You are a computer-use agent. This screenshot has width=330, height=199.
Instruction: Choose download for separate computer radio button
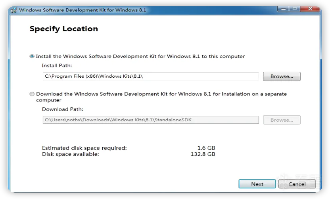point(32,94)
